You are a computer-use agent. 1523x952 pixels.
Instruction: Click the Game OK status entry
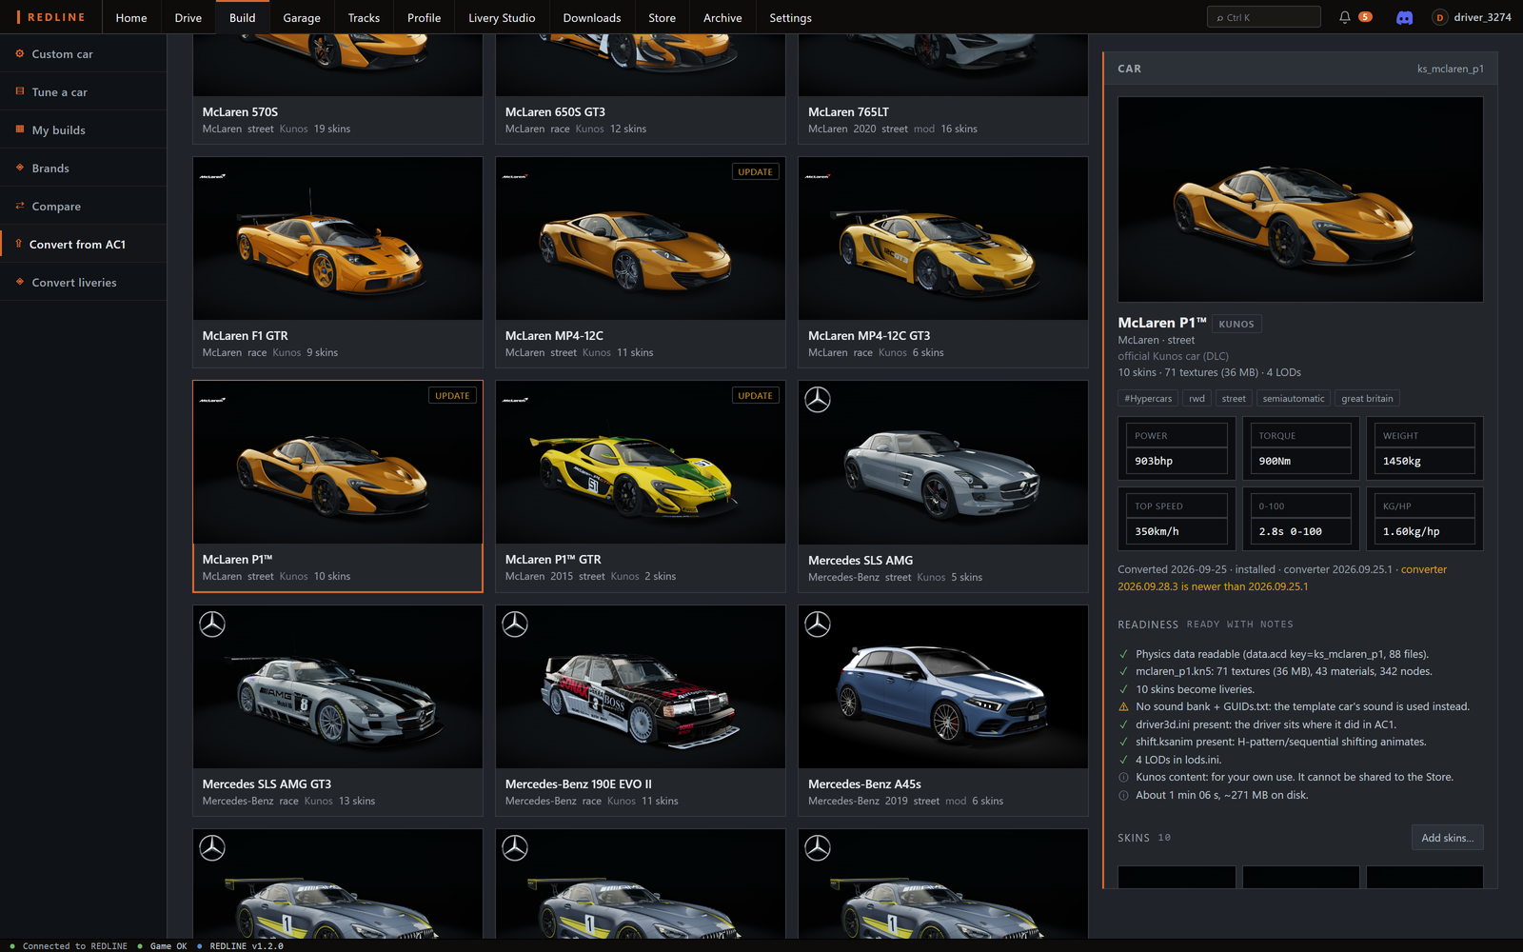coord(163,946)
